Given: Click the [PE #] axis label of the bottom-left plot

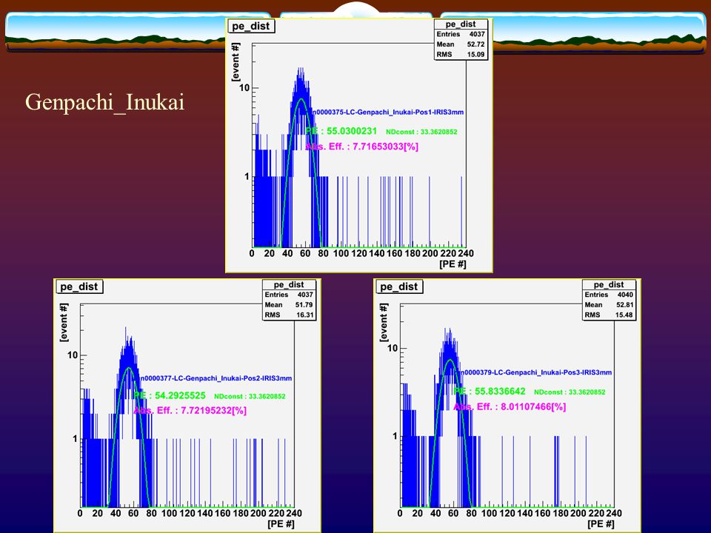Looking at the screenshot, I should [281, 524].
